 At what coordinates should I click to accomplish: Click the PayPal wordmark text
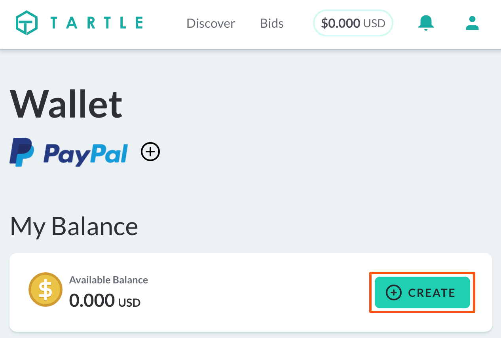(x=85, y=153)
